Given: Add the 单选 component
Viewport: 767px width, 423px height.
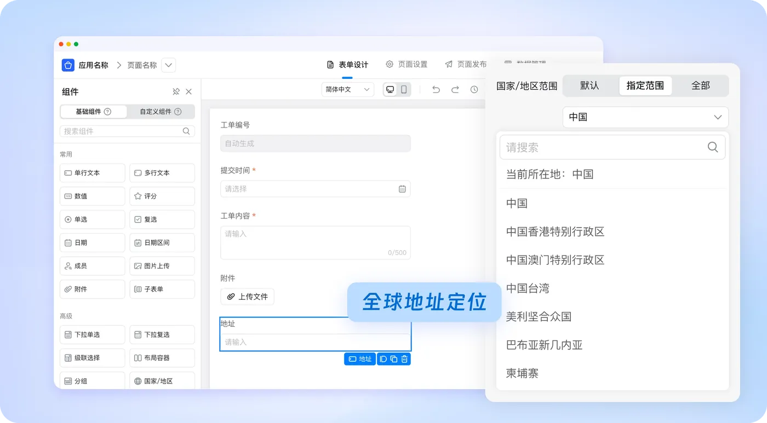Looking at the screenshot, I should pos(93,219).
